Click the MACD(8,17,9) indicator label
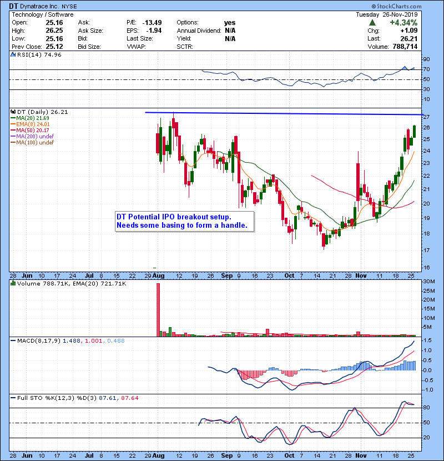 pos(39,341)
